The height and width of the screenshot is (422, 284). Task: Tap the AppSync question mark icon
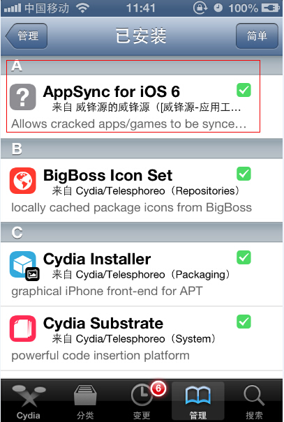pyautogui.click(x=23, y=97)
